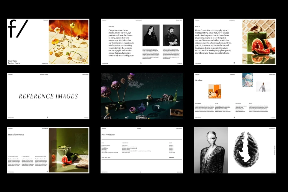The width and height of the screenshot is (288, 192).
Task: Select the green still life photo with fig
Action: pyautogui.click(x=68, y=150)
